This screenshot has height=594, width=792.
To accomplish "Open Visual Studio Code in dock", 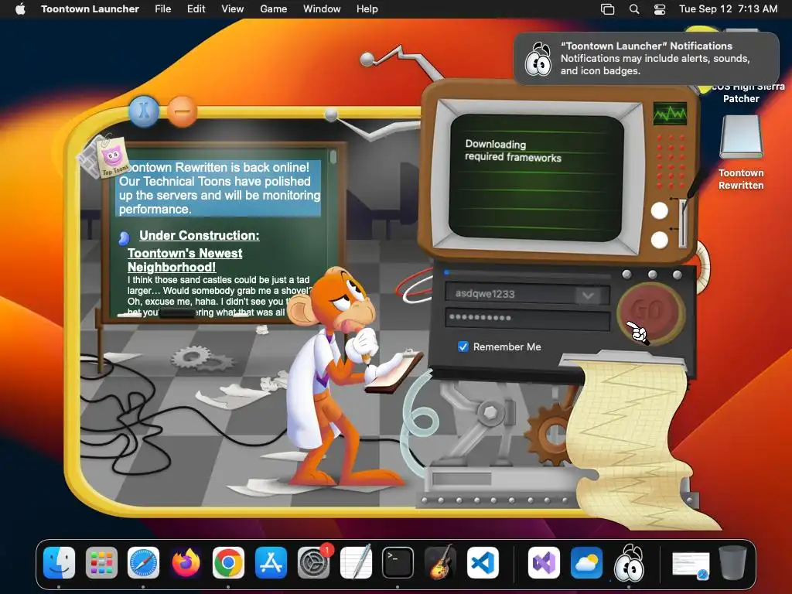I will (483, 562).
